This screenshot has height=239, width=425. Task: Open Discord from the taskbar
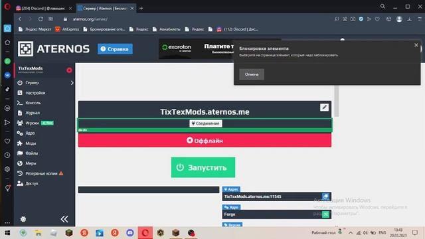[x=130, y=233]
